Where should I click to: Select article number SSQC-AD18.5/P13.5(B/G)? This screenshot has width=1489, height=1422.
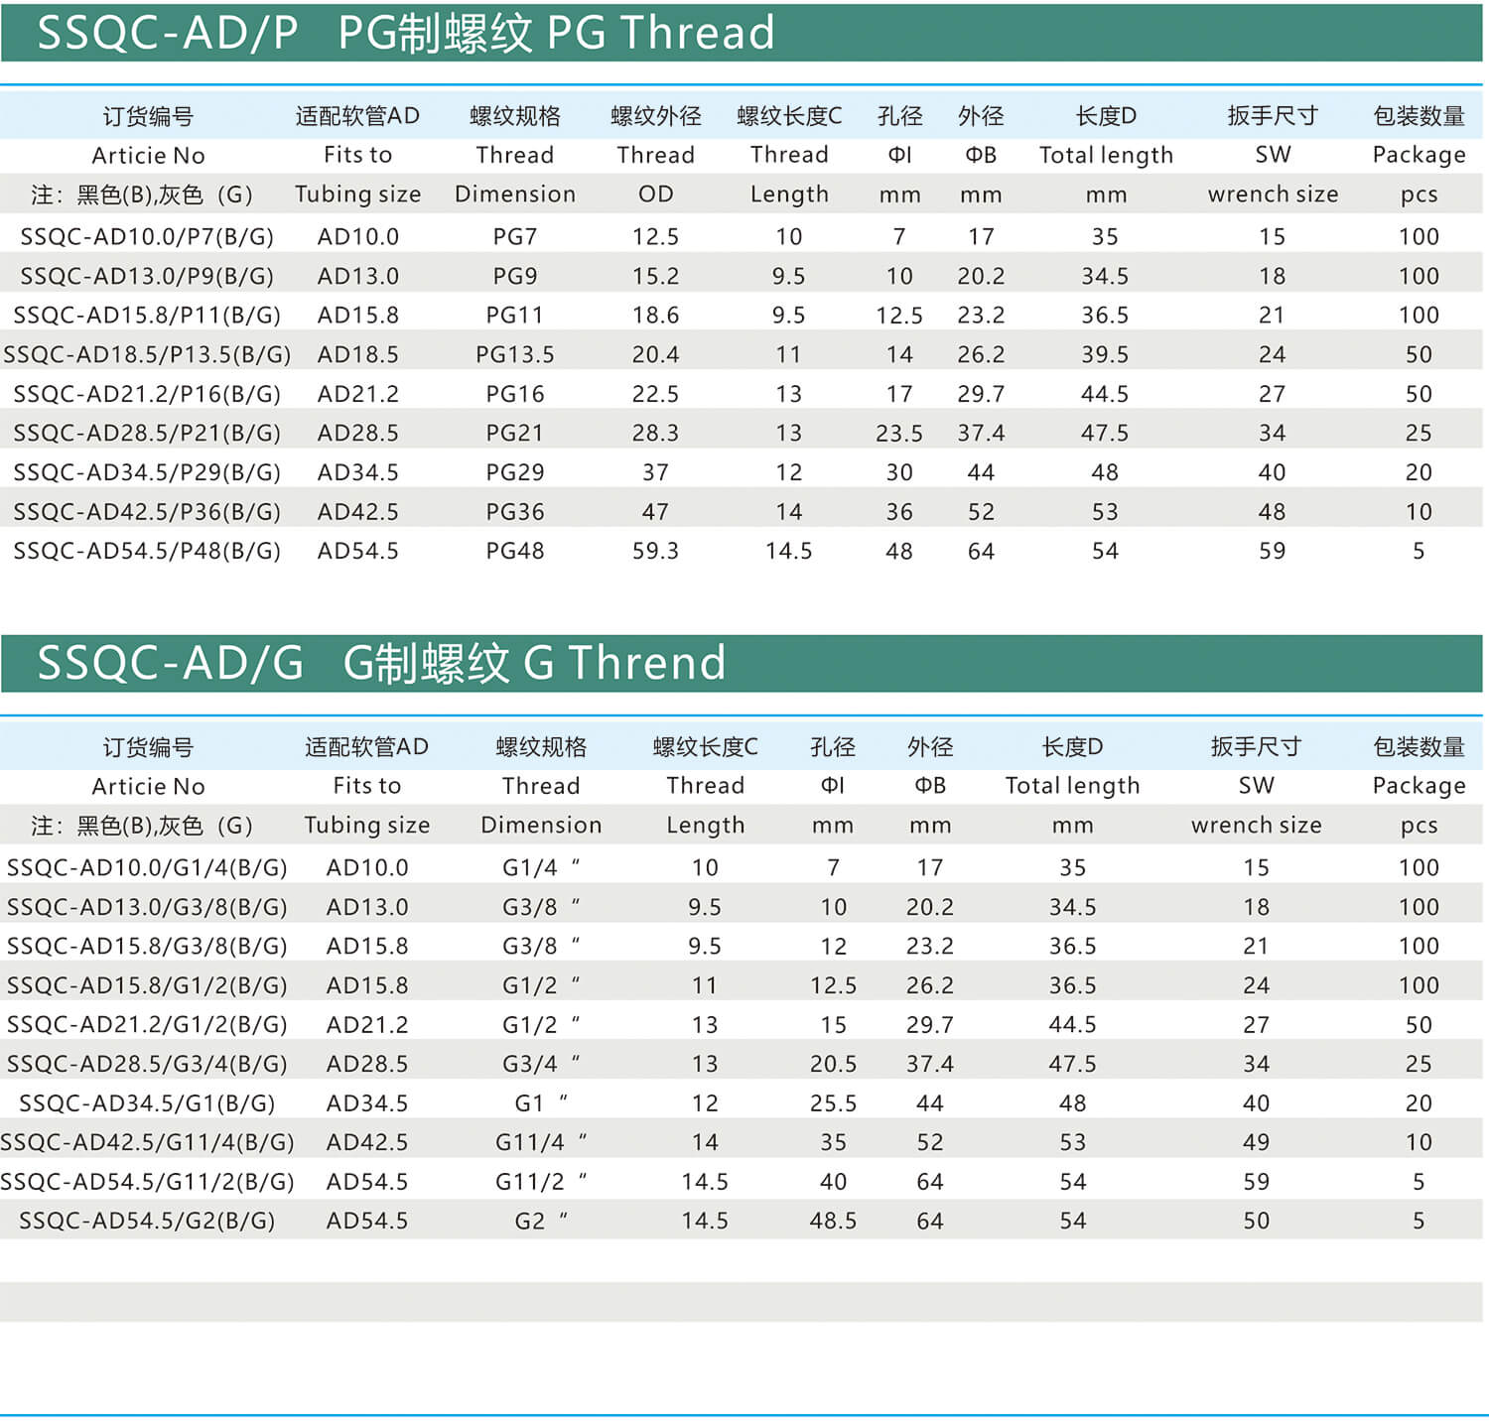click(x=147, y=354)
